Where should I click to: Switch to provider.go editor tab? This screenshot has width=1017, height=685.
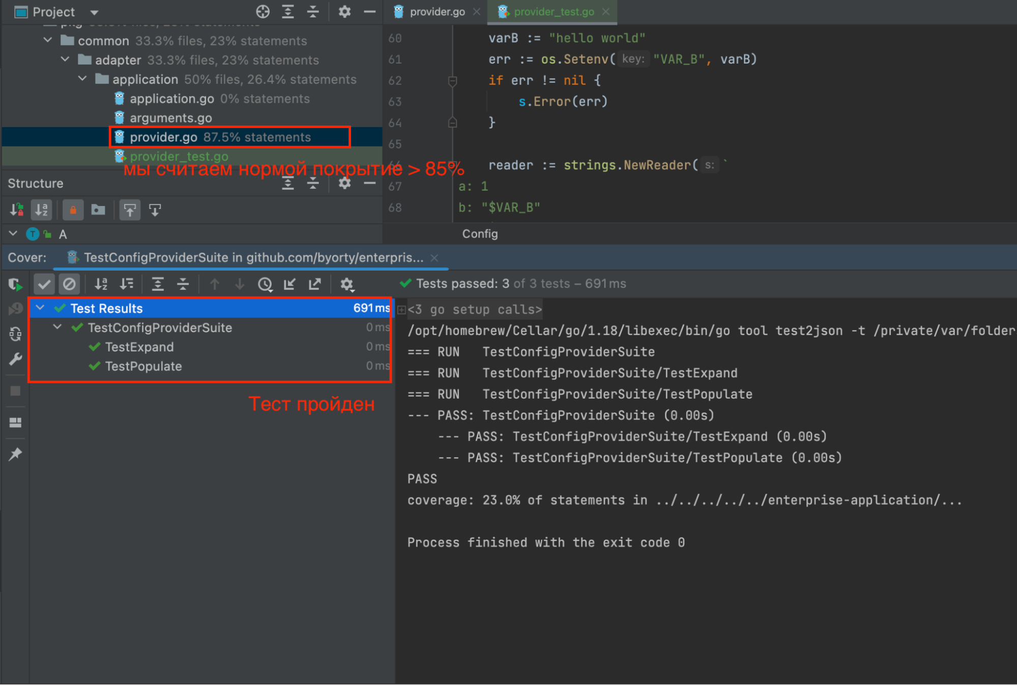click(437, 12)
